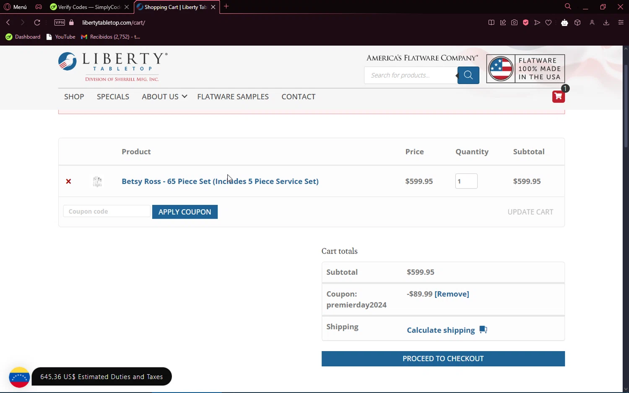Add page to bookmarks heart icon
629x393 pixels.
(x=548, y=23)
